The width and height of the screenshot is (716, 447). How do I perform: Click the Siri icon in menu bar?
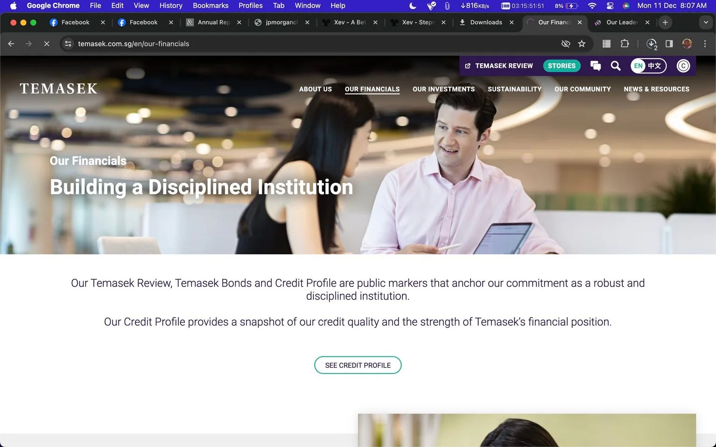tap(626, 6)
